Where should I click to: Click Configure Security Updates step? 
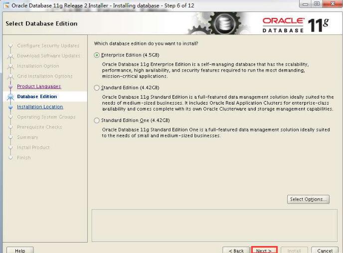48,45
